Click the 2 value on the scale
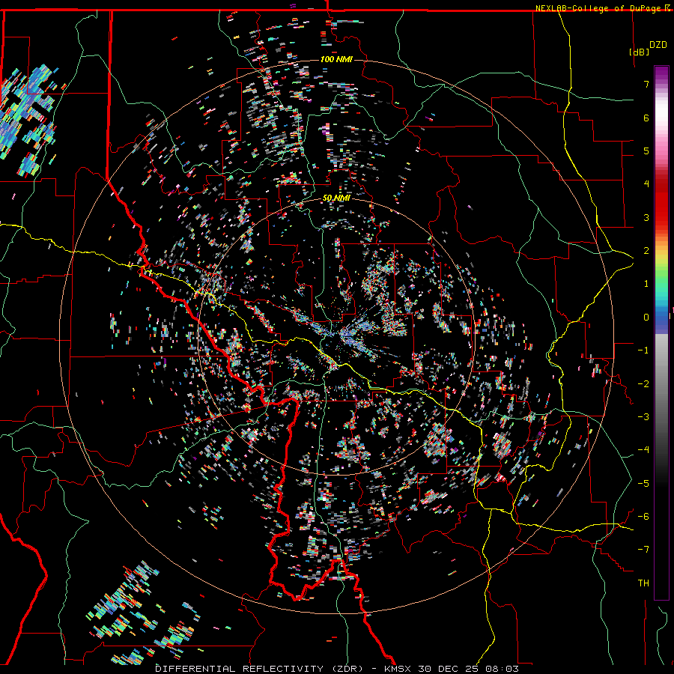This screenshot has height=674, width=674. (646, 251)
